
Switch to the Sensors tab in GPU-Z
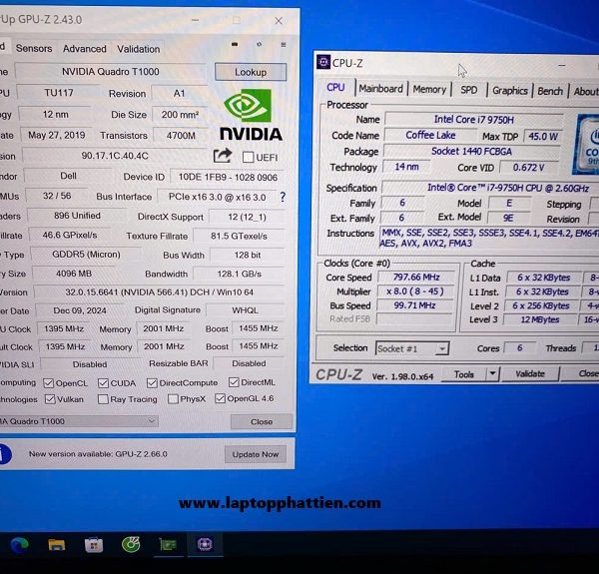click(x=34, y=49)
